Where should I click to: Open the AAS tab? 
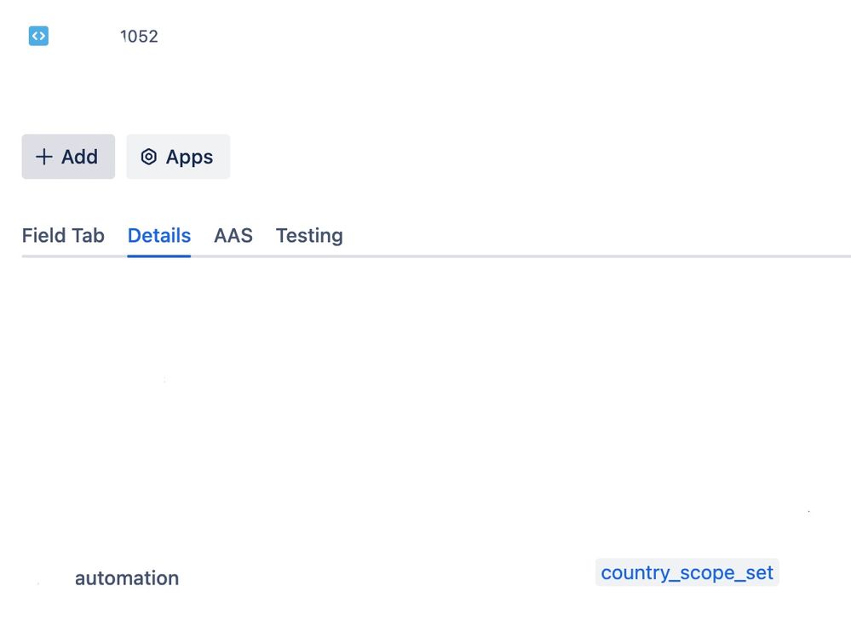pyautogui.click(x=233, y=236)
